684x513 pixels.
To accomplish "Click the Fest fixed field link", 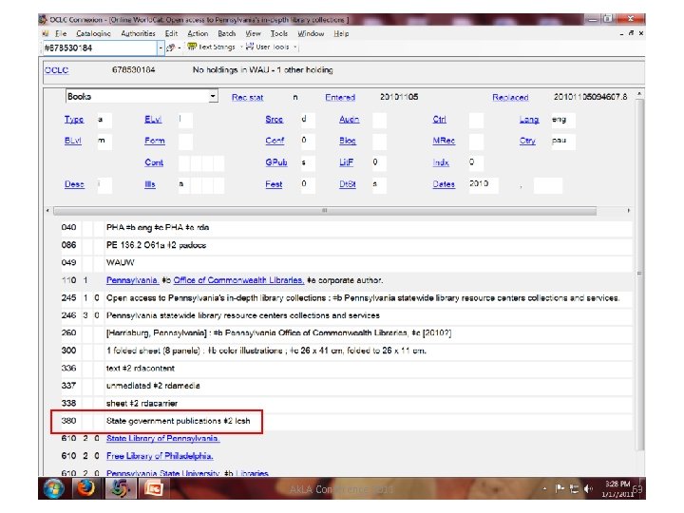I will (274, 184).
